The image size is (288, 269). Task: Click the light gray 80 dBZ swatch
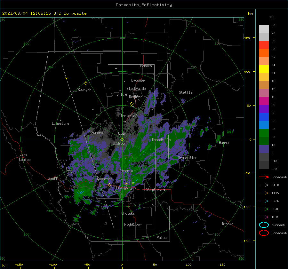(264, 29)
